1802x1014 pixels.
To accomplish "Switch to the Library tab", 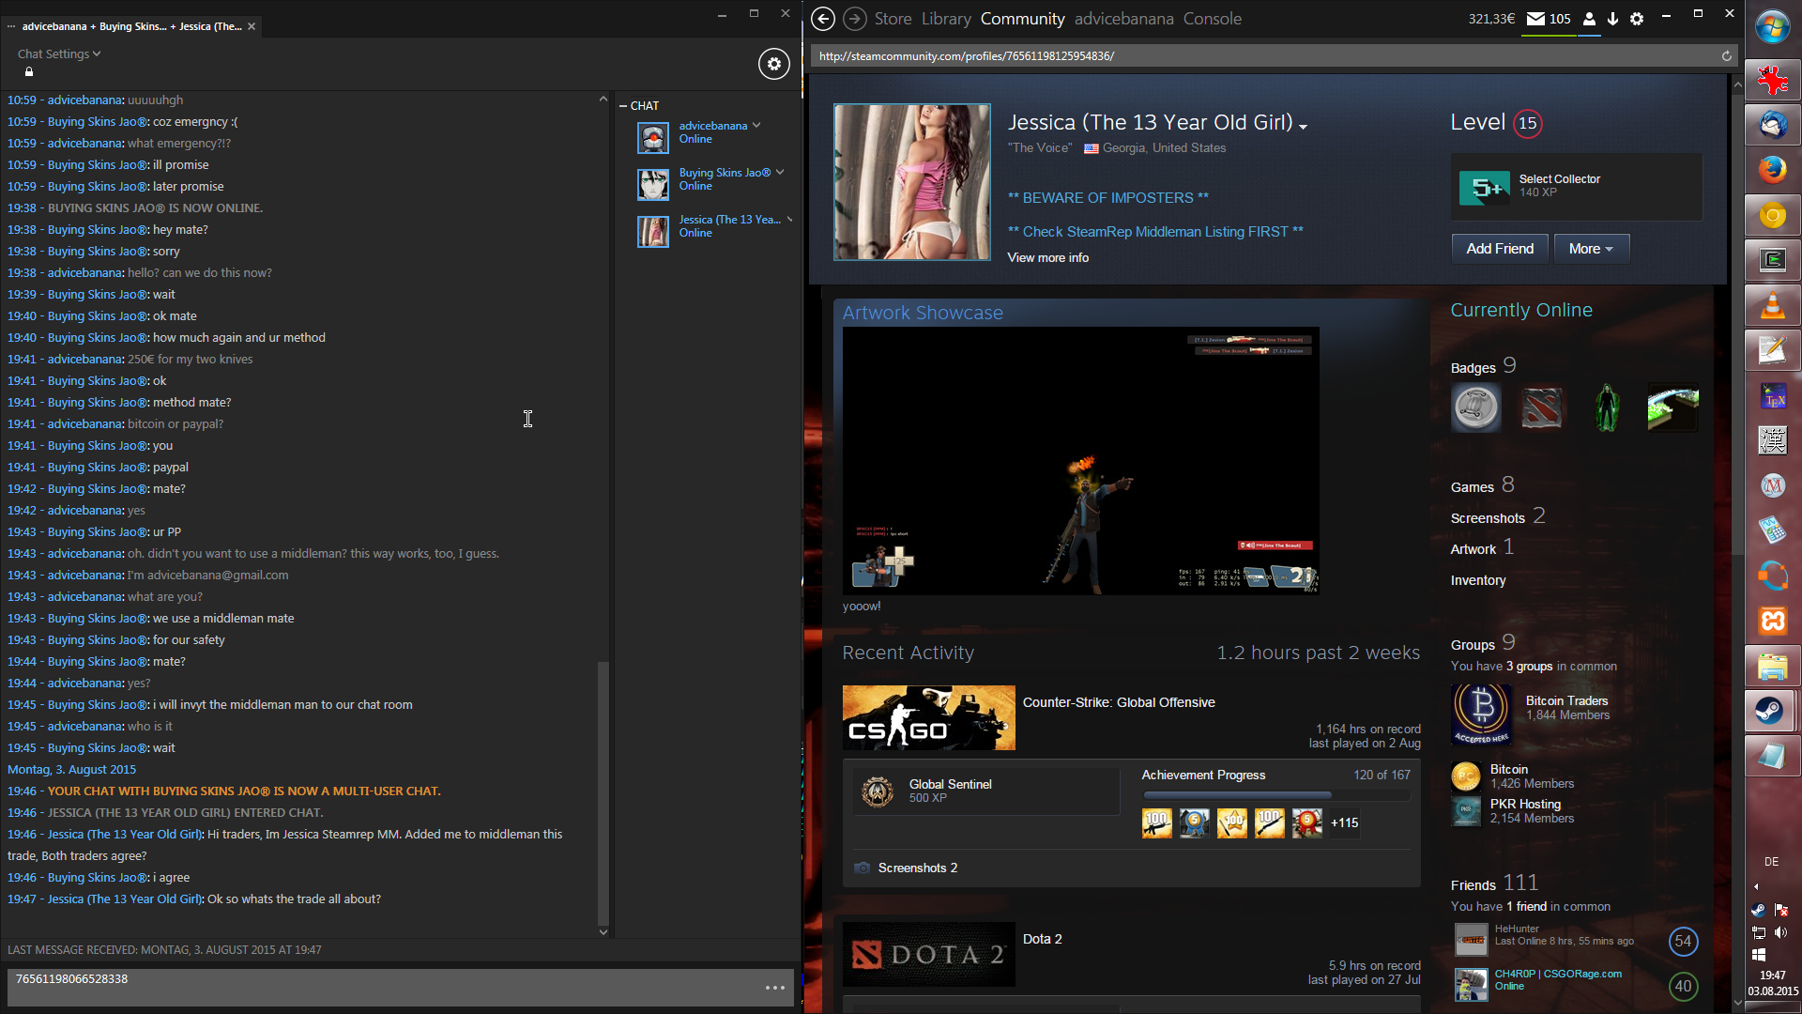I will tap(945, 19).
